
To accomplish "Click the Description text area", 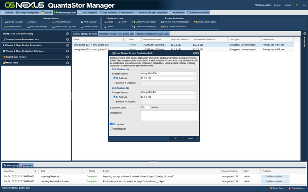I will (x=169, y=116).
